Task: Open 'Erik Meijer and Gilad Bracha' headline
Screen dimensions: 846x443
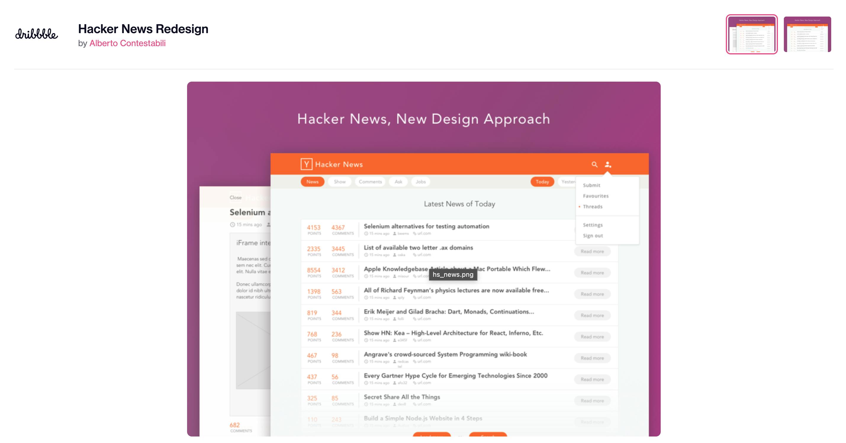Action: click(449, 311)
